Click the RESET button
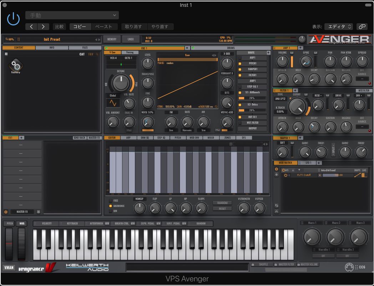This screenshot has width=374, height=286. pos(222,208)
